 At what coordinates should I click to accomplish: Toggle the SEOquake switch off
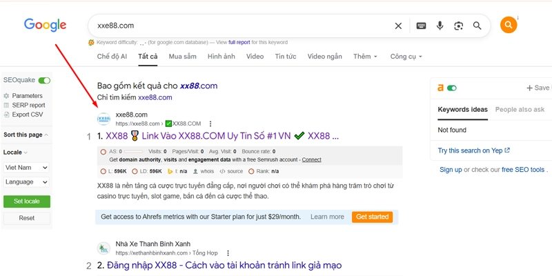click(45, 81)
